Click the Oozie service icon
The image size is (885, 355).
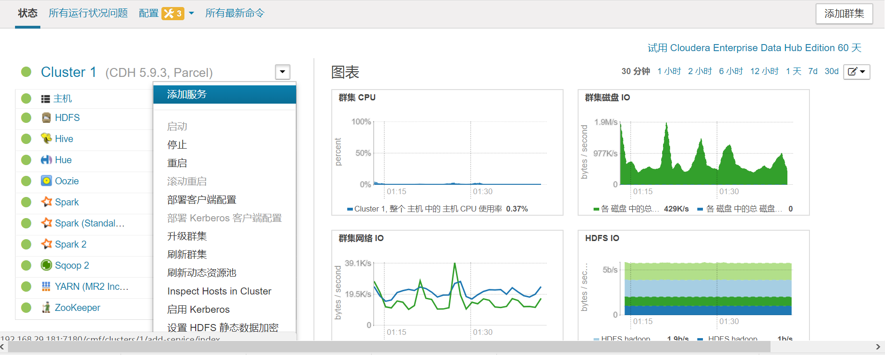tap(46, 181)
